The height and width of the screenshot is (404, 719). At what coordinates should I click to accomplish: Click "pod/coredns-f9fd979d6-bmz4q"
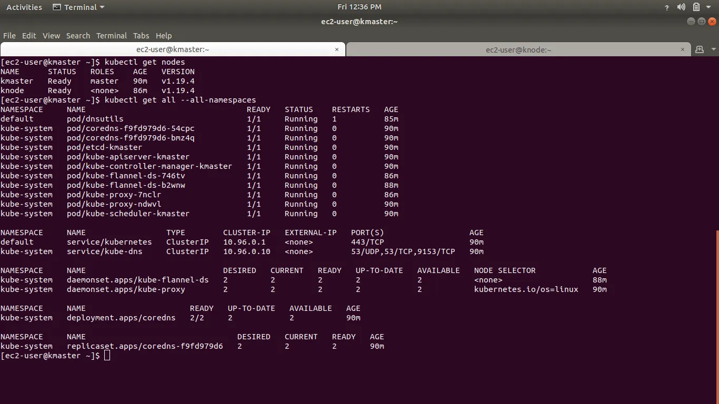pos(131,138)
